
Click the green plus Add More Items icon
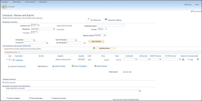point(94,48)
